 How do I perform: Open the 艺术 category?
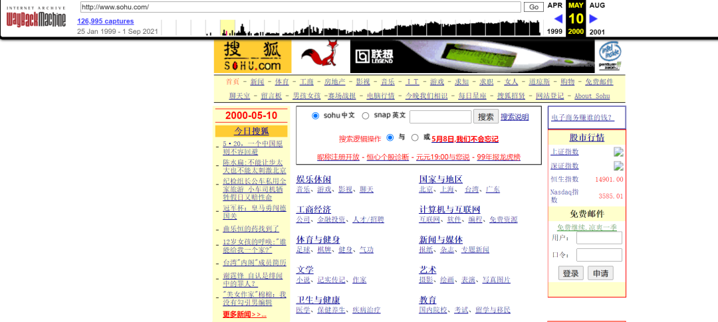coord(427,270)
